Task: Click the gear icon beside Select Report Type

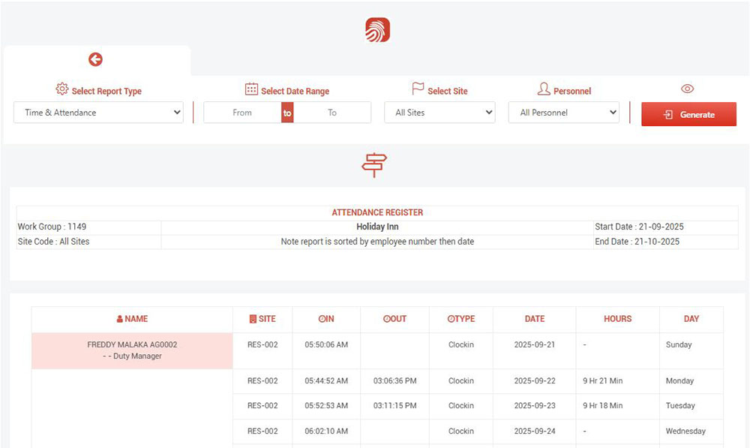Action: (63, 89)
